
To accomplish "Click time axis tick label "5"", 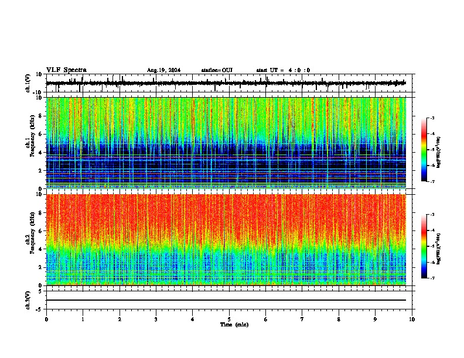I will [229, 319].
